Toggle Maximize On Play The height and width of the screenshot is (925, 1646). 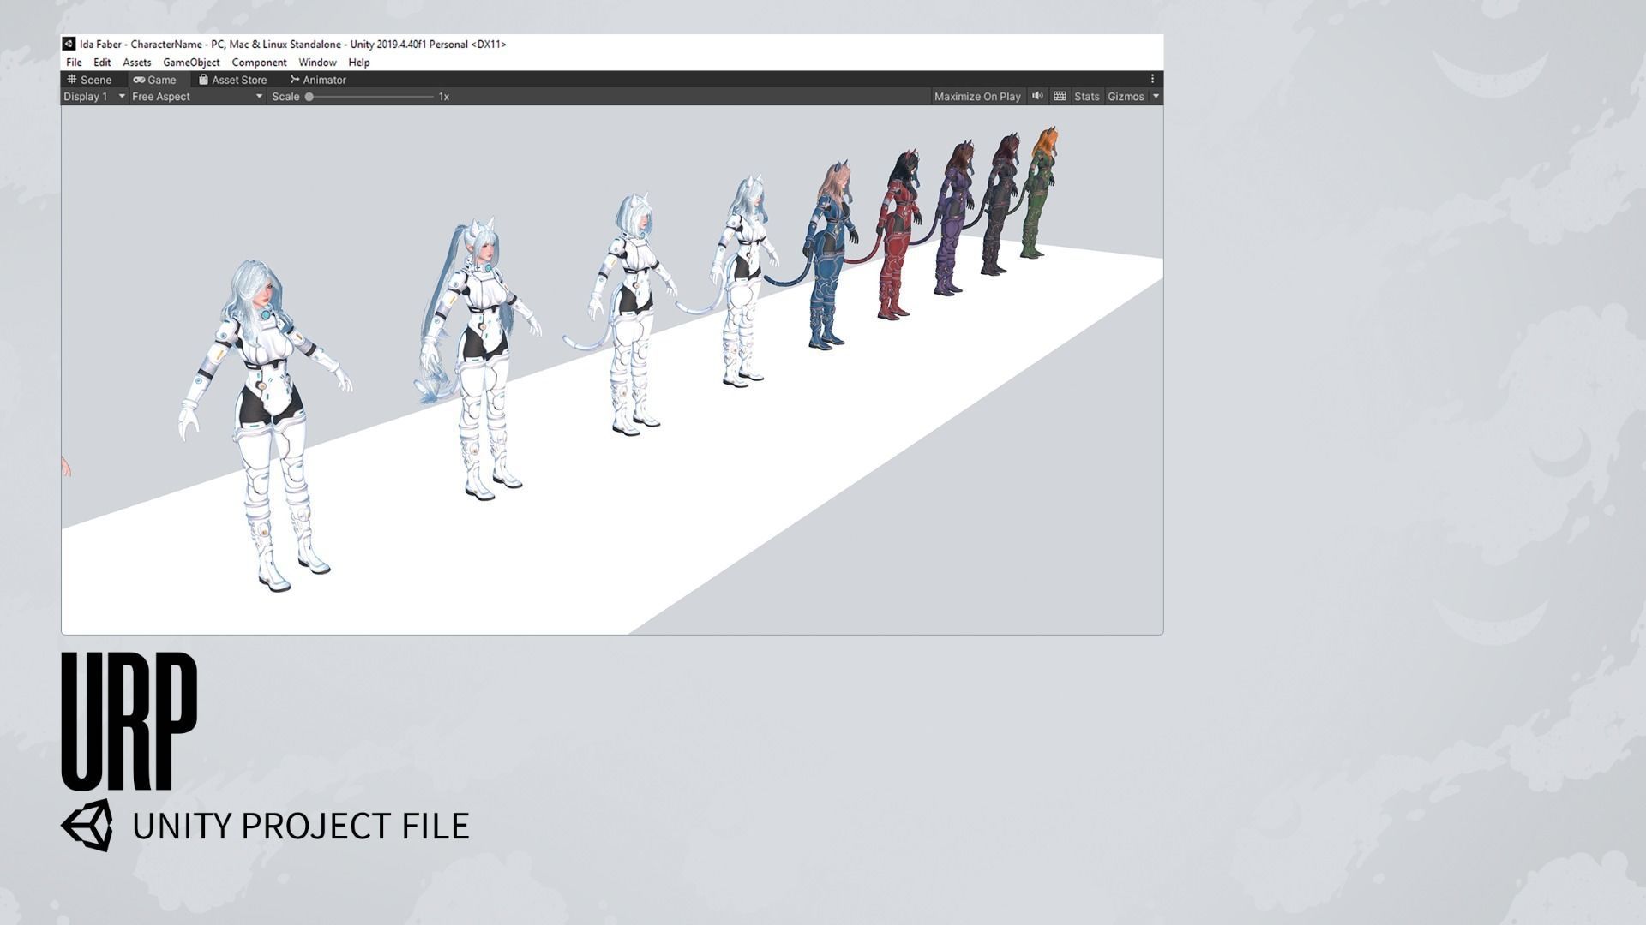tap(977, 97)
